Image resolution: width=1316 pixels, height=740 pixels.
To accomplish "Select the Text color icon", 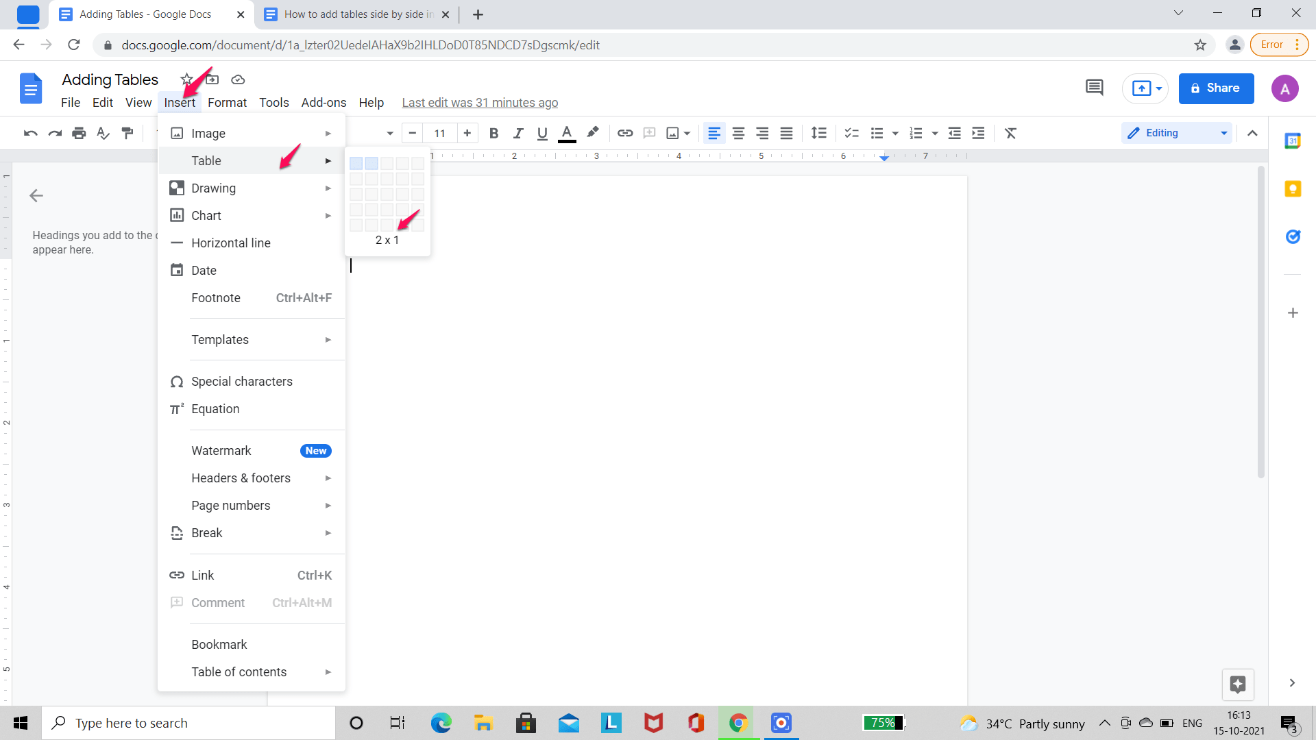I will point(567,134).
